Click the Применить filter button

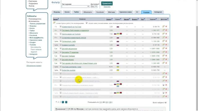107,3
